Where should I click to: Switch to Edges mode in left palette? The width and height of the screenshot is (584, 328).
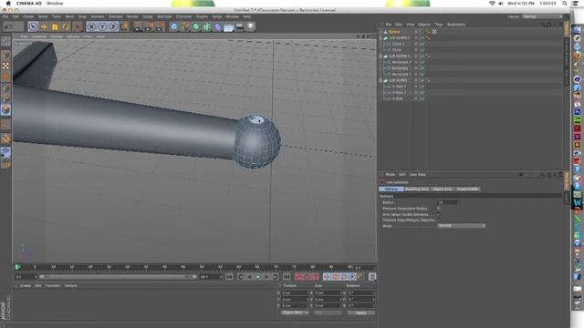[5, 98]
